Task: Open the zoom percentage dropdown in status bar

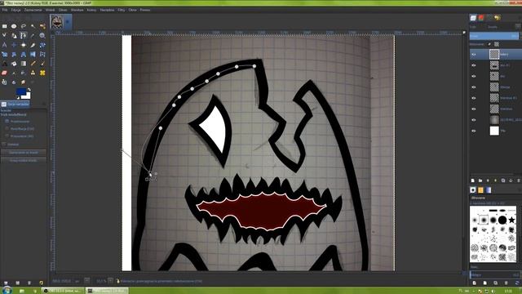Action: [x=111, y=281]
